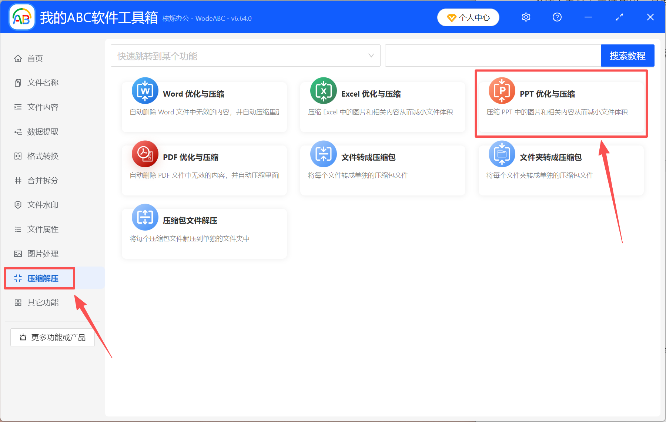The image size is (666, 422).
Task: Navigate to 首页 in the sidebar
Action: (x=34, y=58)
